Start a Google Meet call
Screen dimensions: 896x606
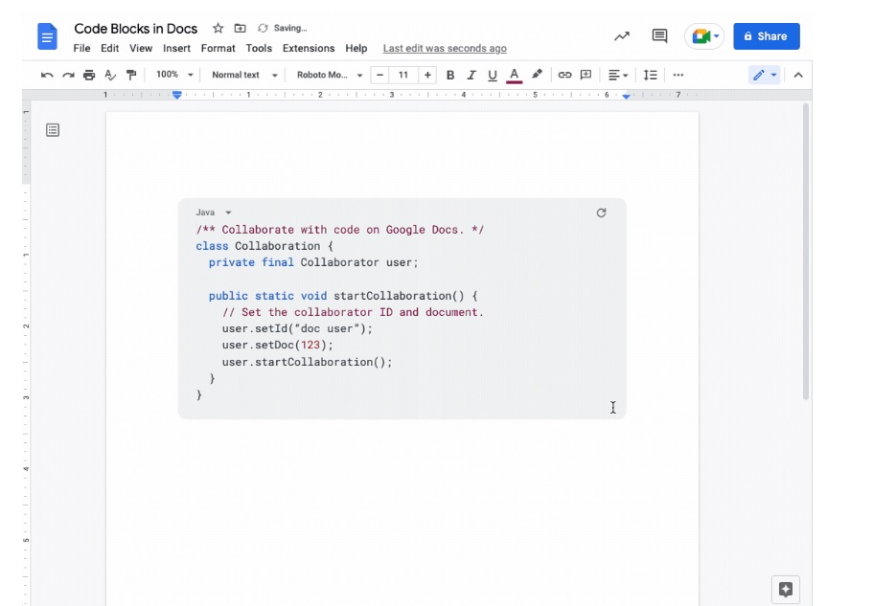pos(704,36)
